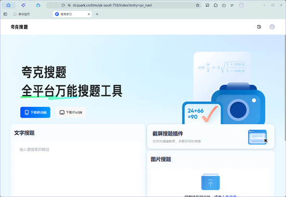Click the 夸克搜题 logo in page header

point(19,27)
